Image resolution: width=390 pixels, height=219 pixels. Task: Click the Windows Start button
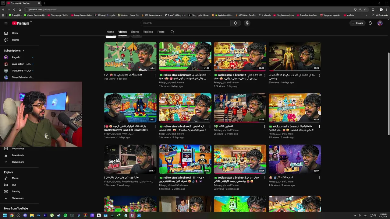click(x=5, y=215)
